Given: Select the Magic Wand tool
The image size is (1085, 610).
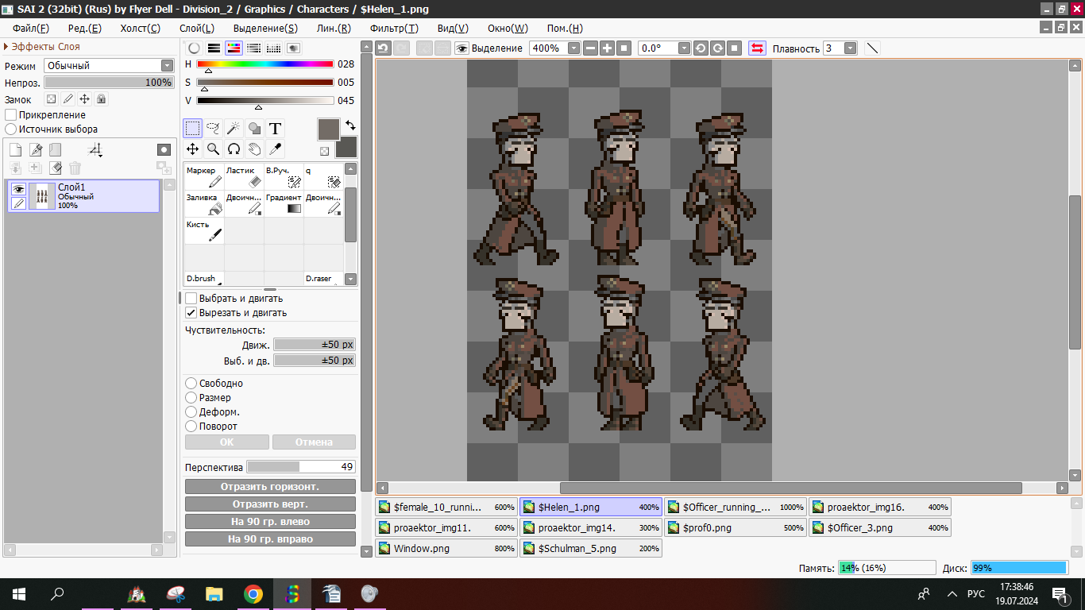Looking at the screenshot, I should tap(234, 128).
